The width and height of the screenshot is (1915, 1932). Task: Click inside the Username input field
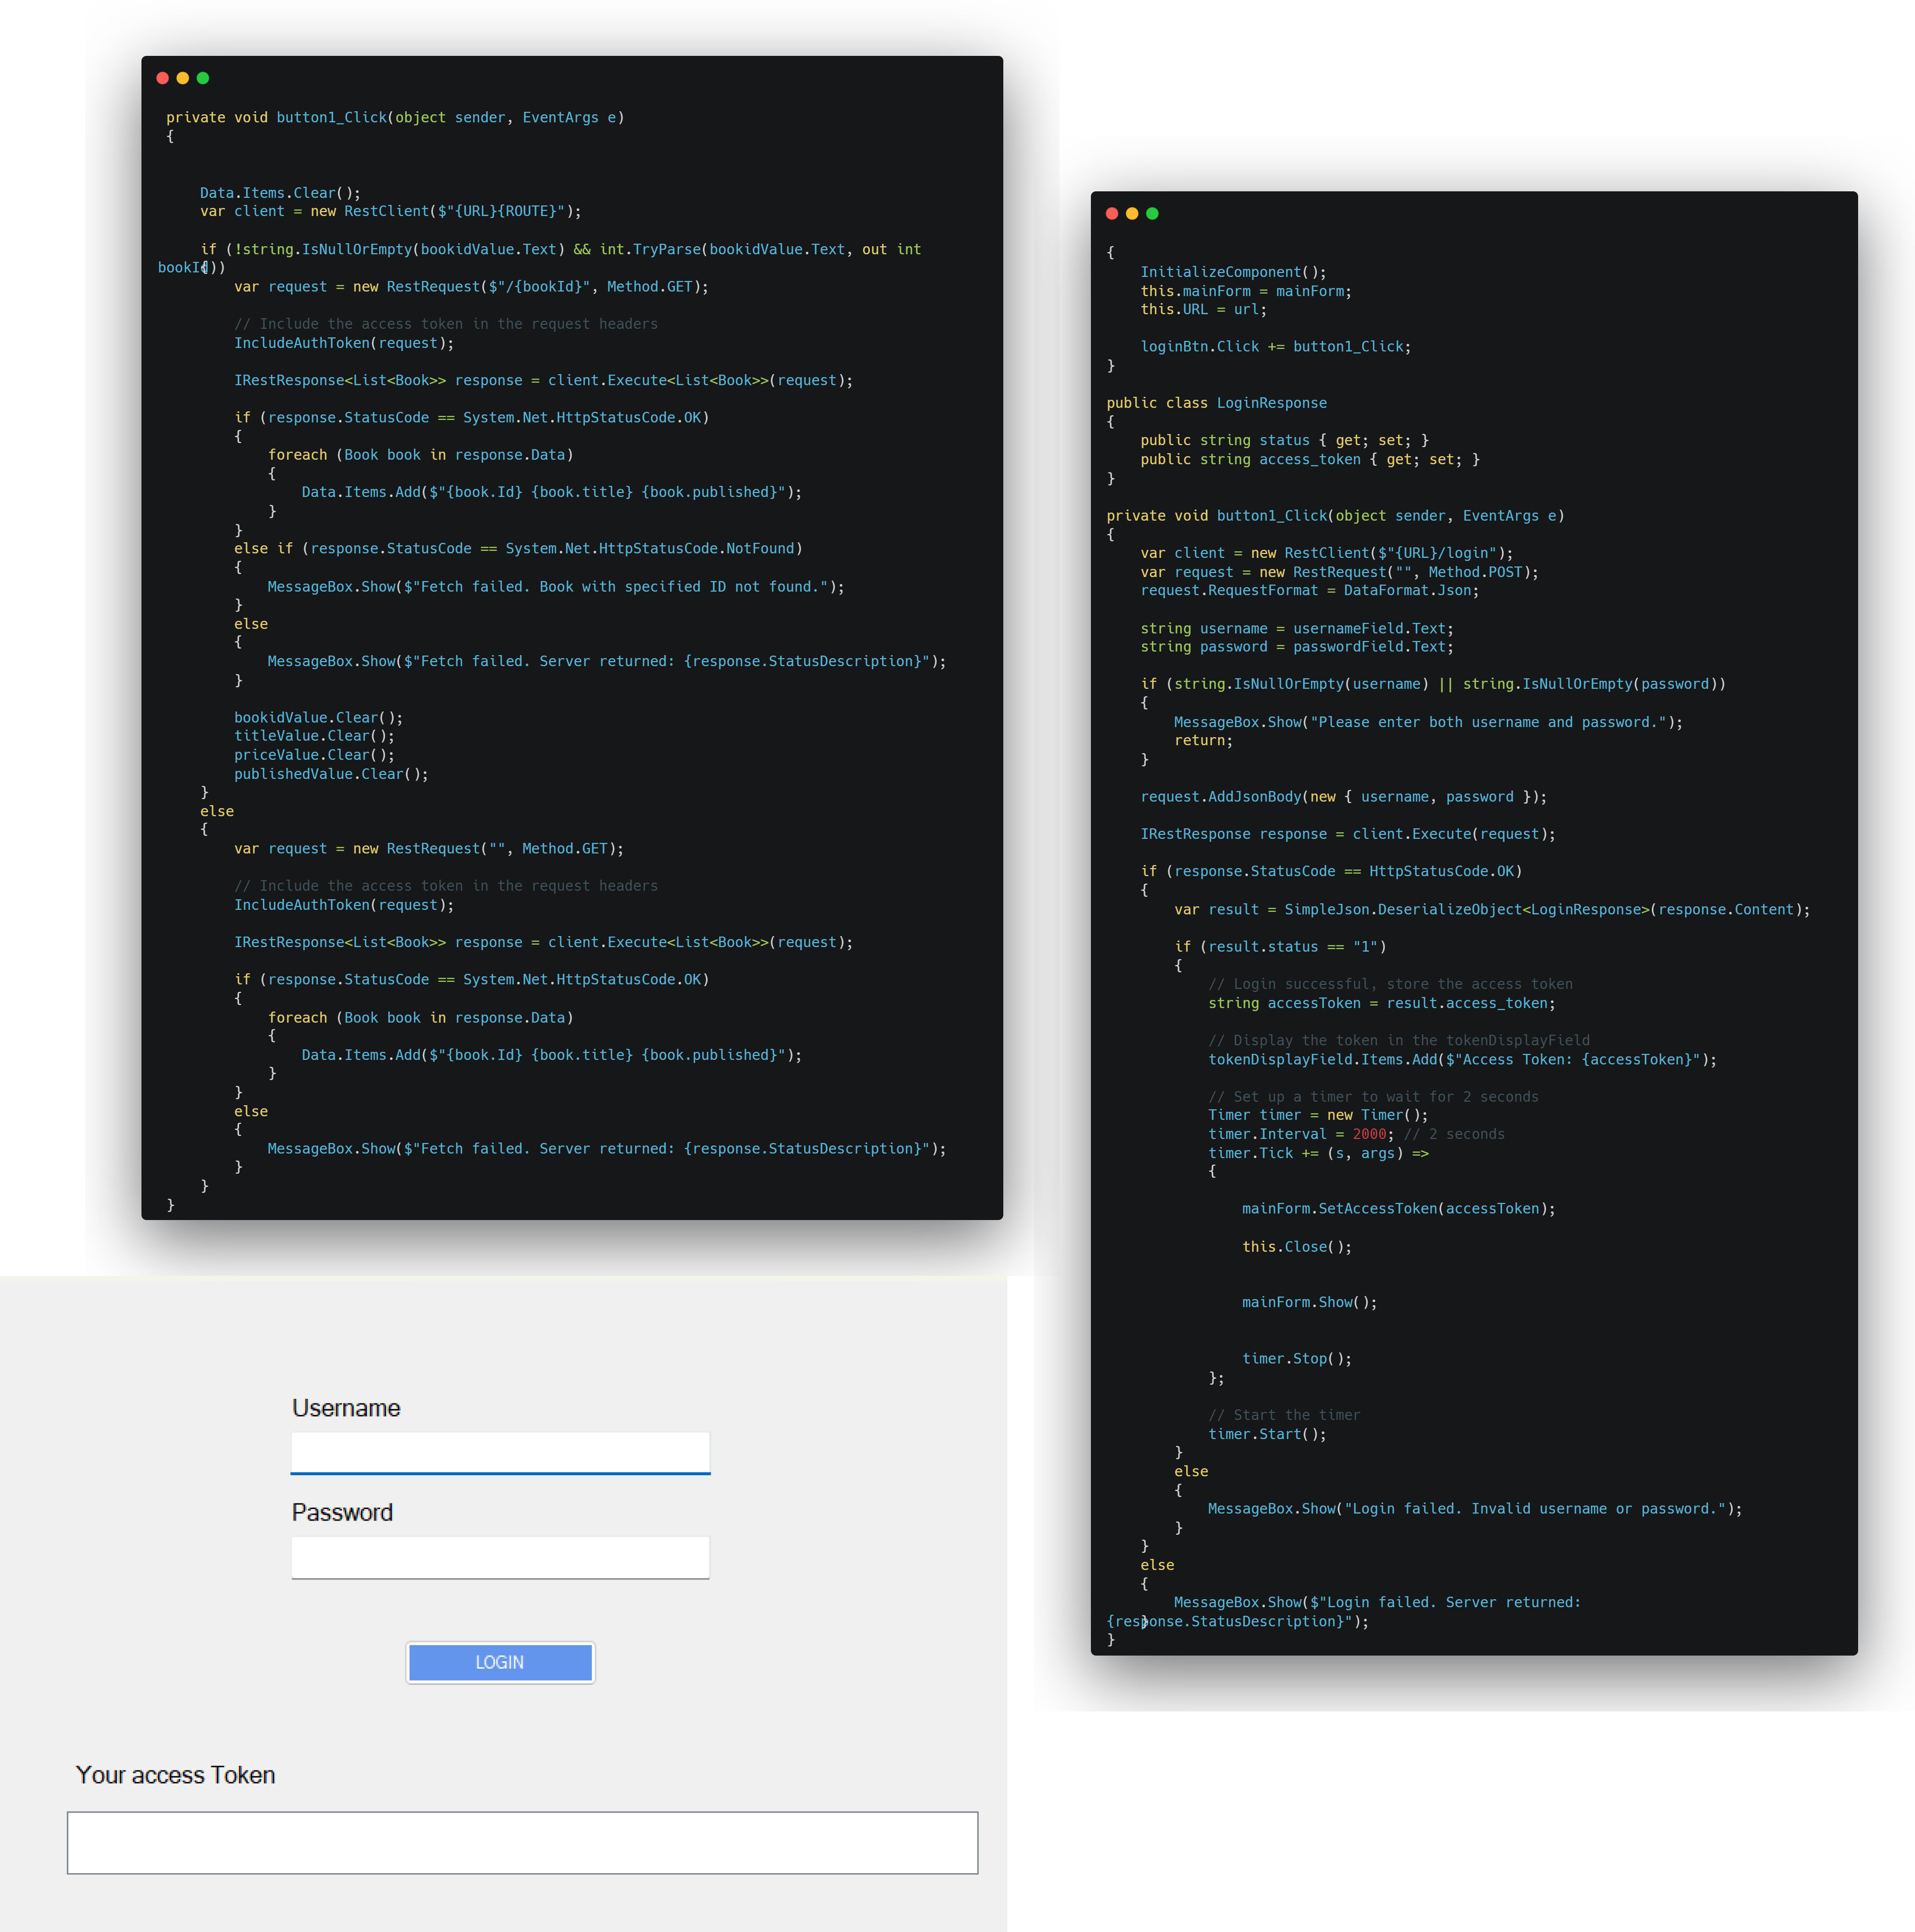[500, 1452]
